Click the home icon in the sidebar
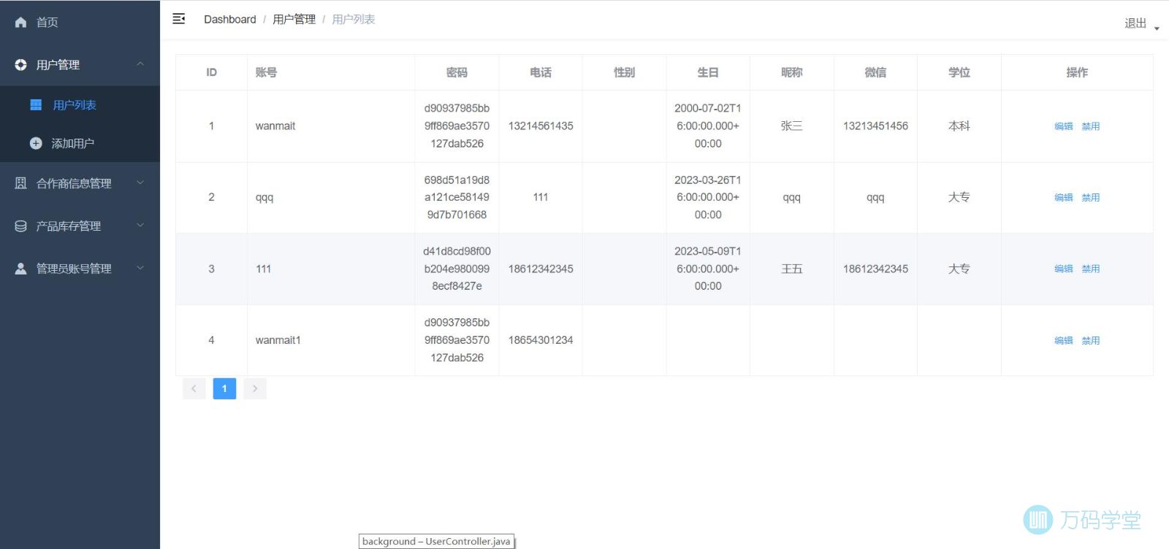Viewport: 1169px width, 549px height. pyautogui.click(x=20, y=23)
